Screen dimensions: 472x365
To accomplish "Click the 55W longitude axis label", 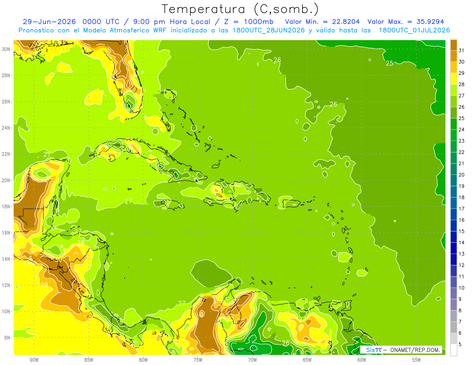I will pyautogui.click(x=417, y=360).
